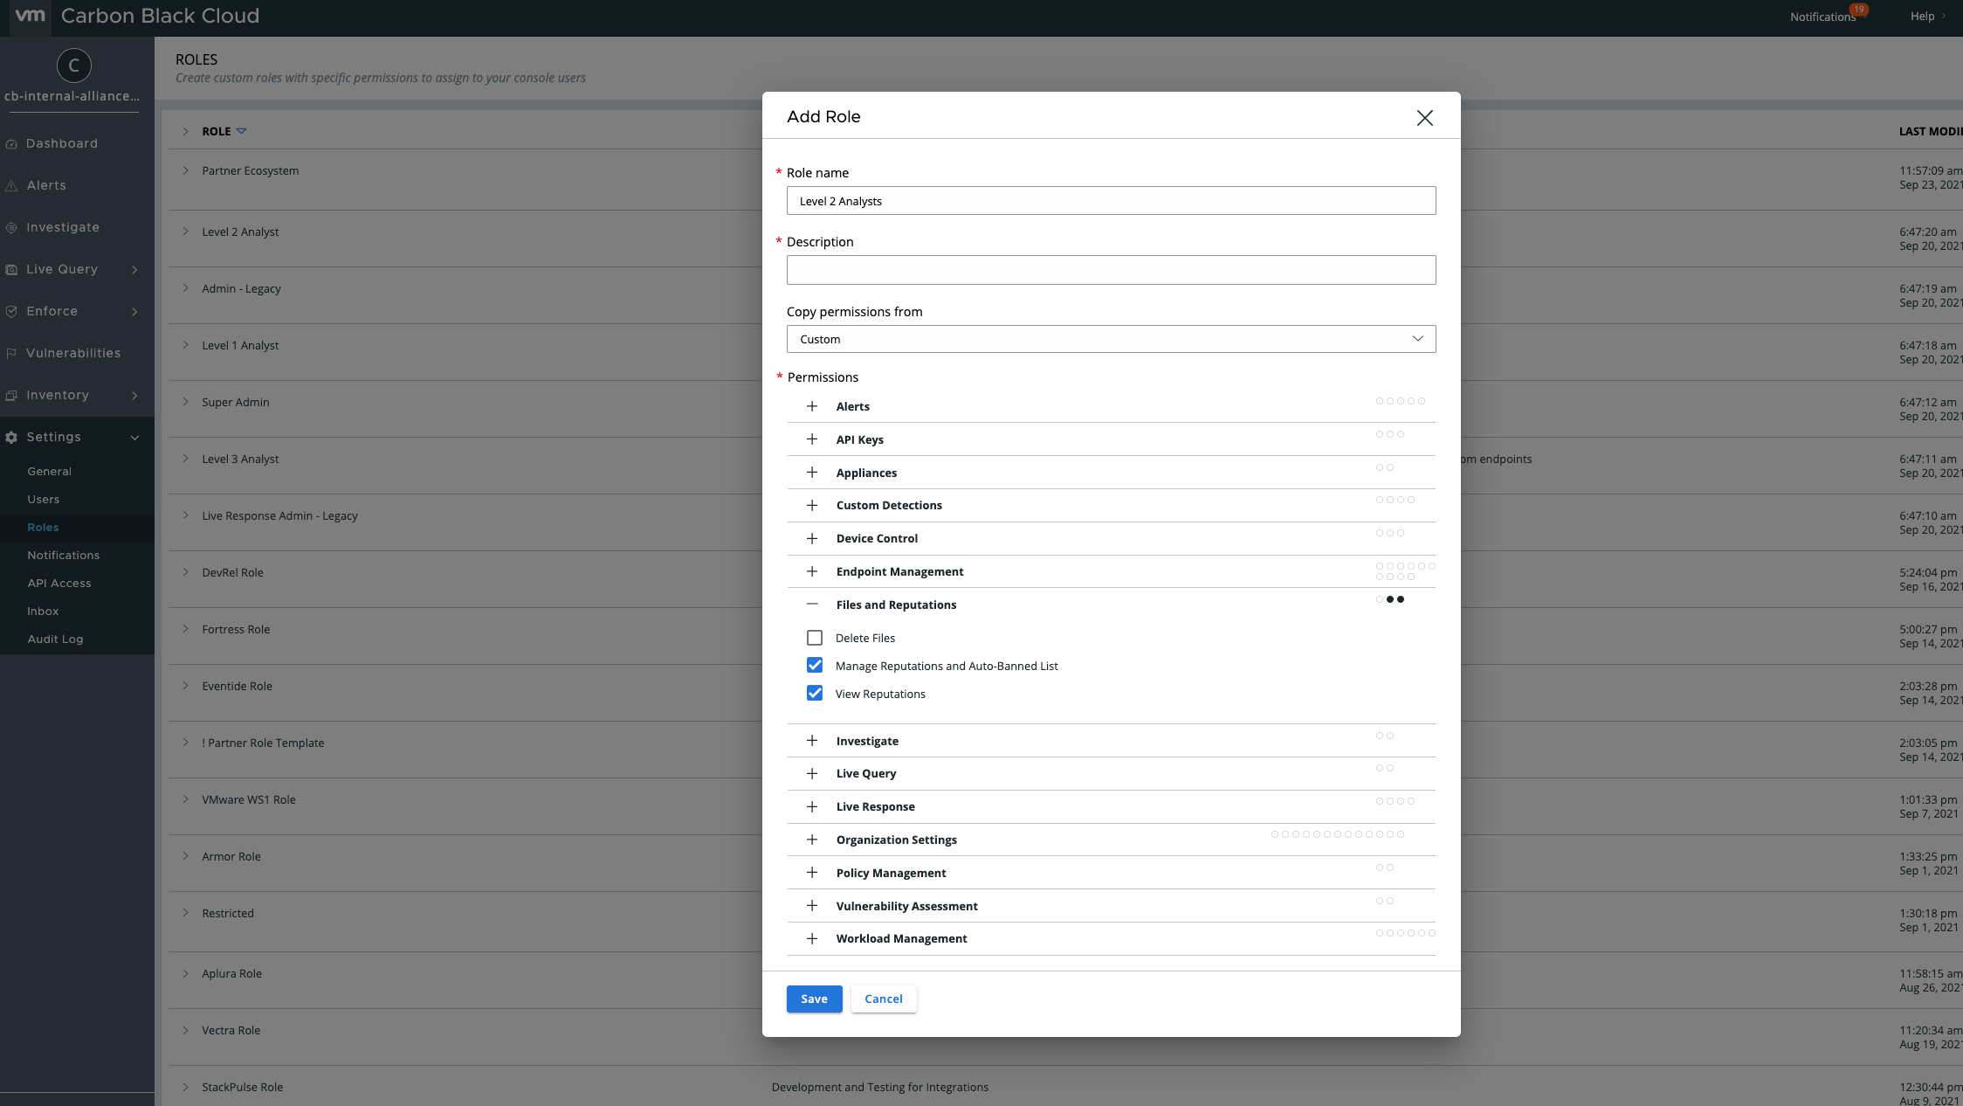Expand the API Keys permissions plus icon
The height and width of the screenshot is (1106, 1963).
click(x=812, y=439)
